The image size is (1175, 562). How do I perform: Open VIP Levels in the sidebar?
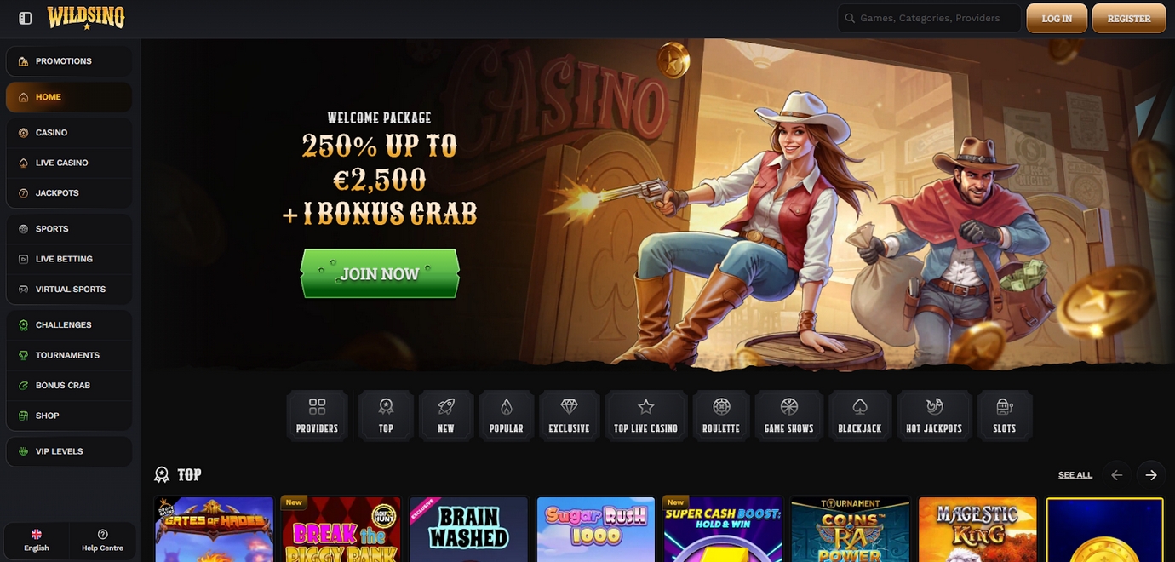pos(69,451)
